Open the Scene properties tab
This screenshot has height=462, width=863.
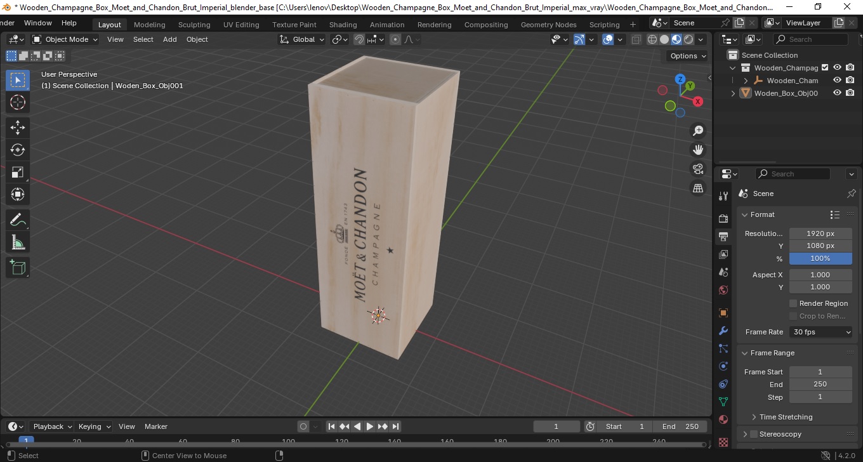723,272
